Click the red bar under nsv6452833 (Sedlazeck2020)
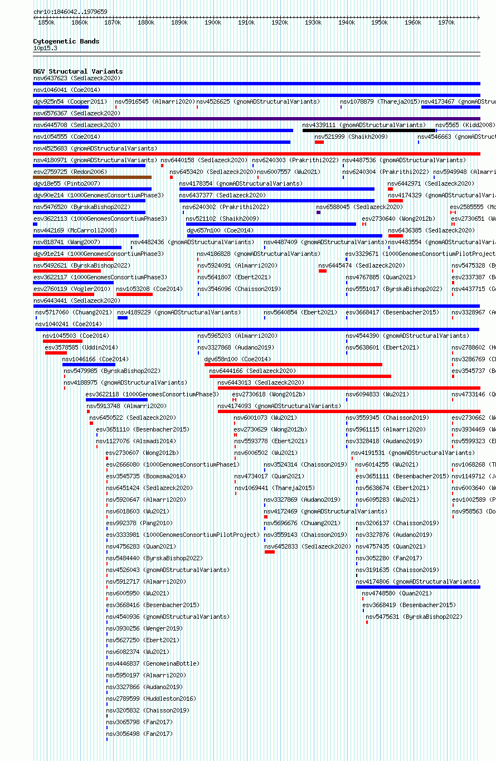 270,552
